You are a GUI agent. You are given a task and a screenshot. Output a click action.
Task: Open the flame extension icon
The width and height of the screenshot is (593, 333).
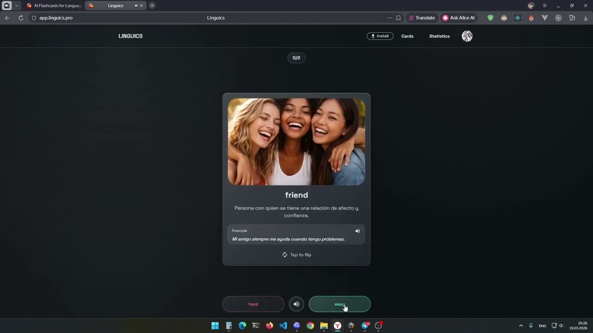tap(531, 18)
